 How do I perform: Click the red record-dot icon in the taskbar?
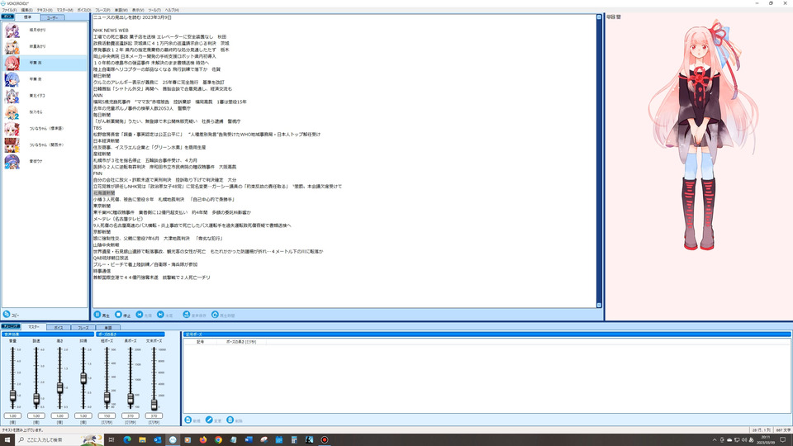point(324,439)
